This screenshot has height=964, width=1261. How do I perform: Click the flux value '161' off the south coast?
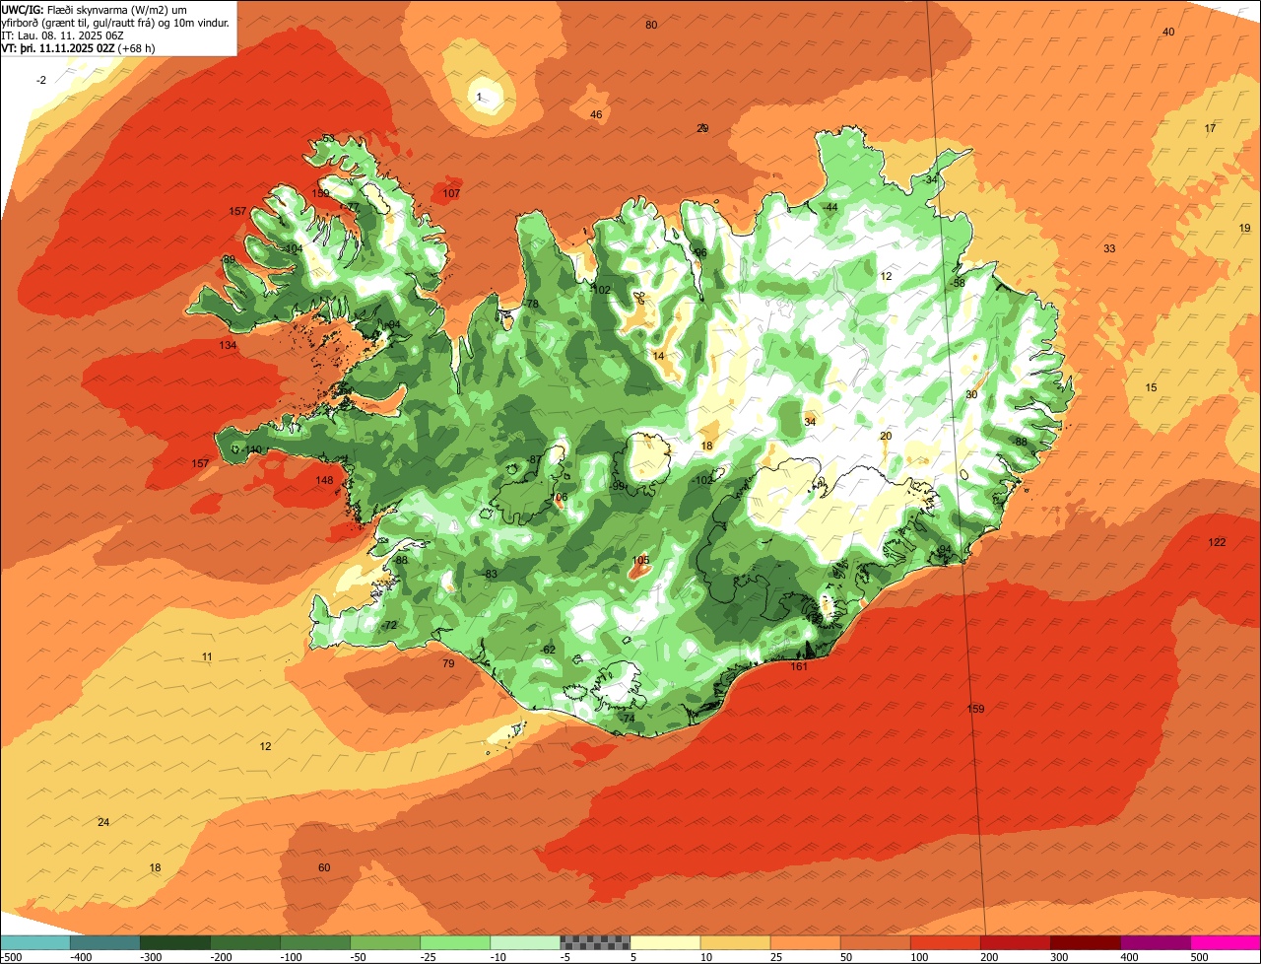(x=799, y=666)
